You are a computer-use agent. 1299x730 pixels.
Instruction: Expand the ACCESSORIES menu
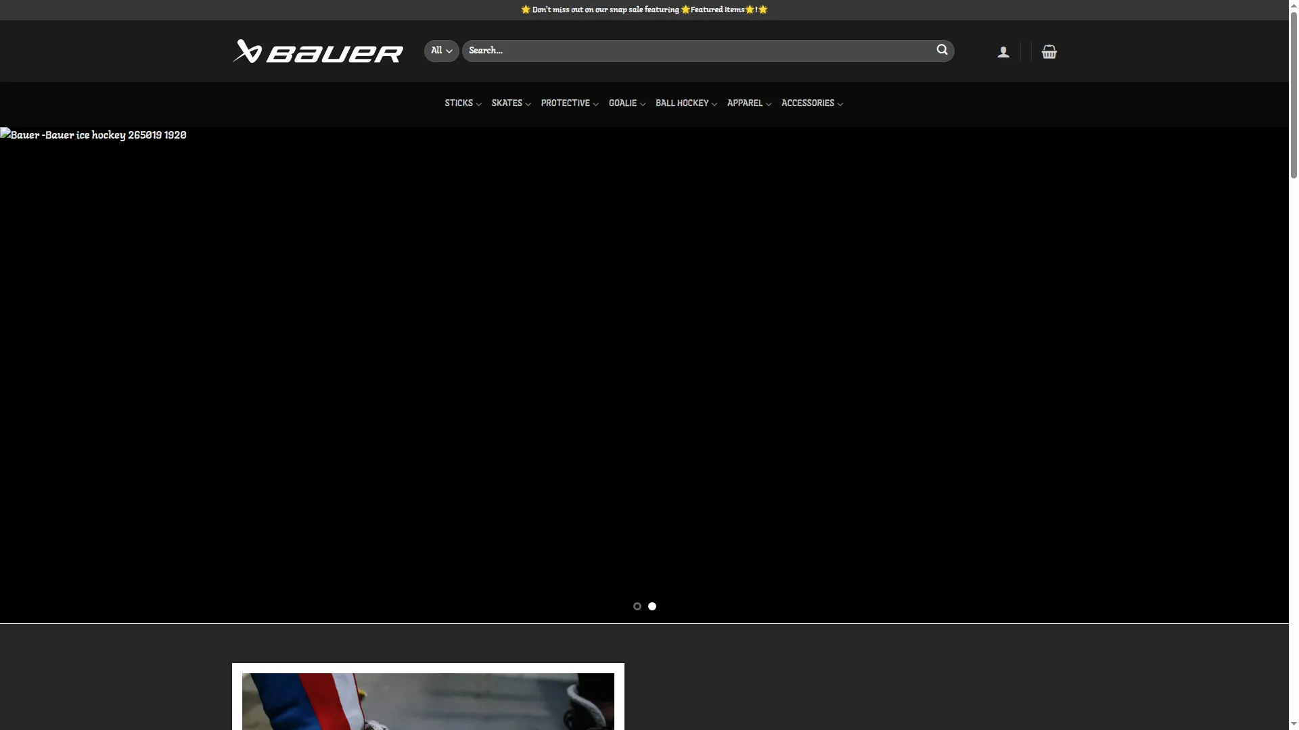pyautogui.click(x=812, y=103)
